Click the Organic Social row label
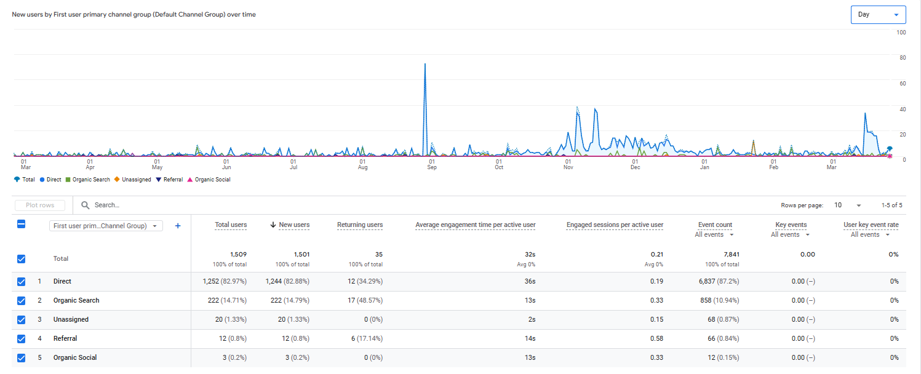 click(75, 357)
